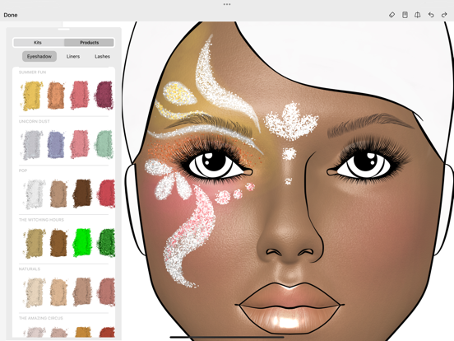Screen dimensions: 454x341
Task: Pick the pink Unicorn Dust eyeshadow
Action: point(80,144)
